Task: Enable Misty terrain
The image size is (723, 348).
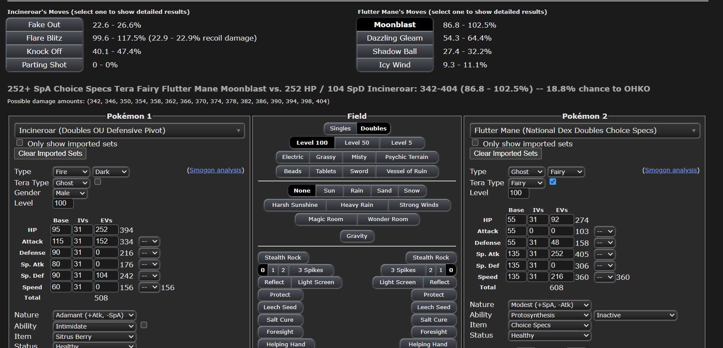Action: click(359, 157)
